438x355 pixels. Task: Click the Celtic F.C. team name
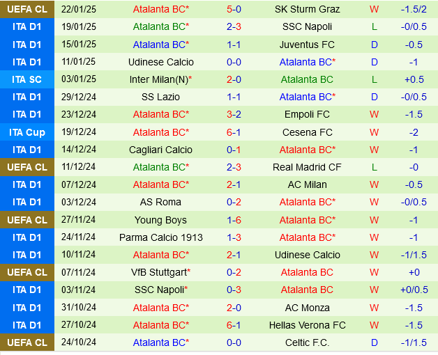tap(307, 342)
